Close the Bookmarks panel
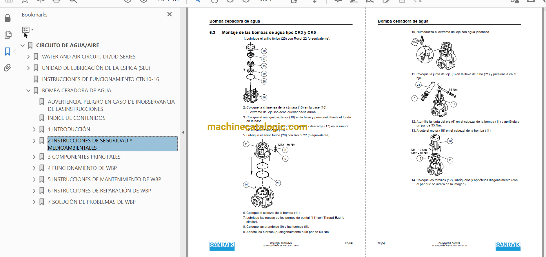 pos(170,14)
